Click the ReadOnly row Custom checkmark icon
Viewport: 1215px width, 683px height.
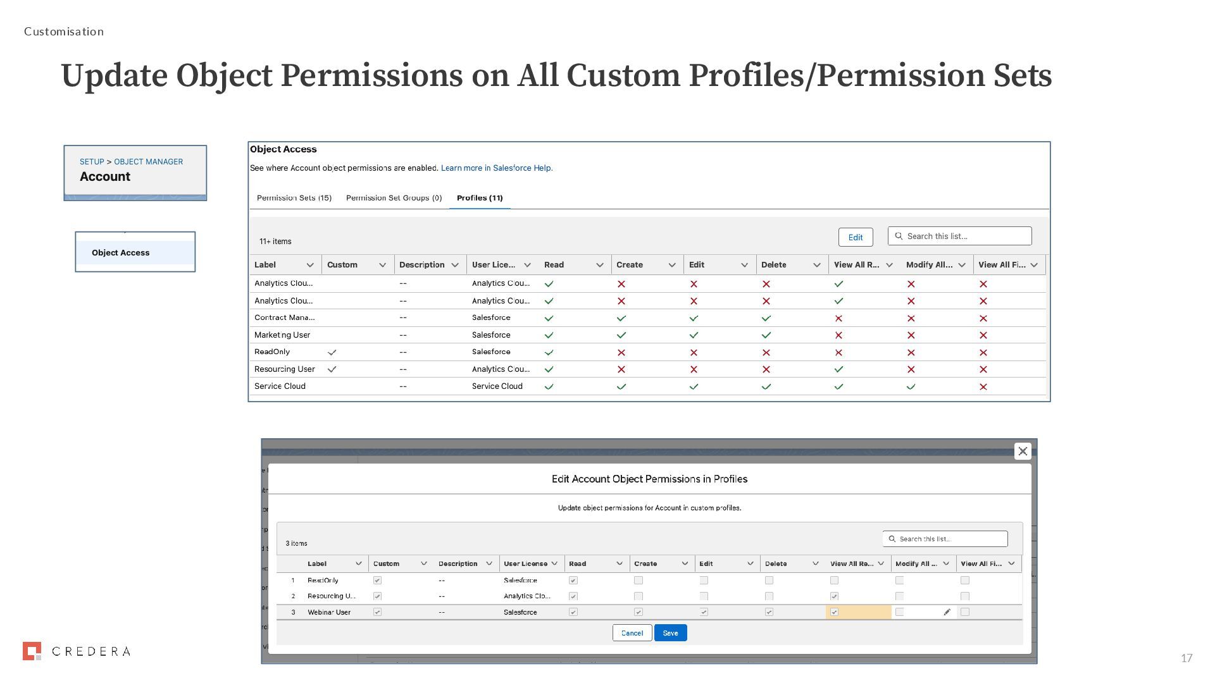(x=332, y=352)
